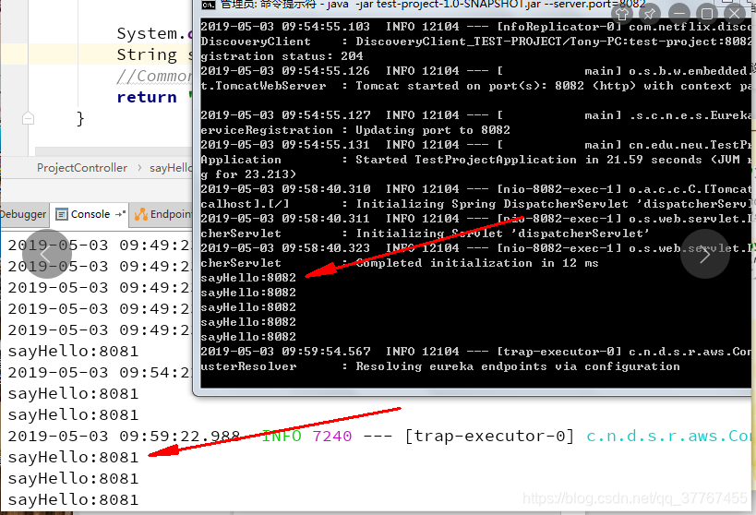
Task: Switch to the Debugger tab
Action: [23, 214]
